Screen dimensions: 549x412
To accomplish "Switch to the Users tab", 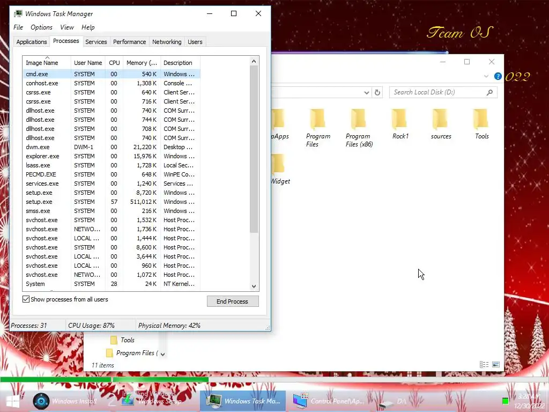I will 195,42.
